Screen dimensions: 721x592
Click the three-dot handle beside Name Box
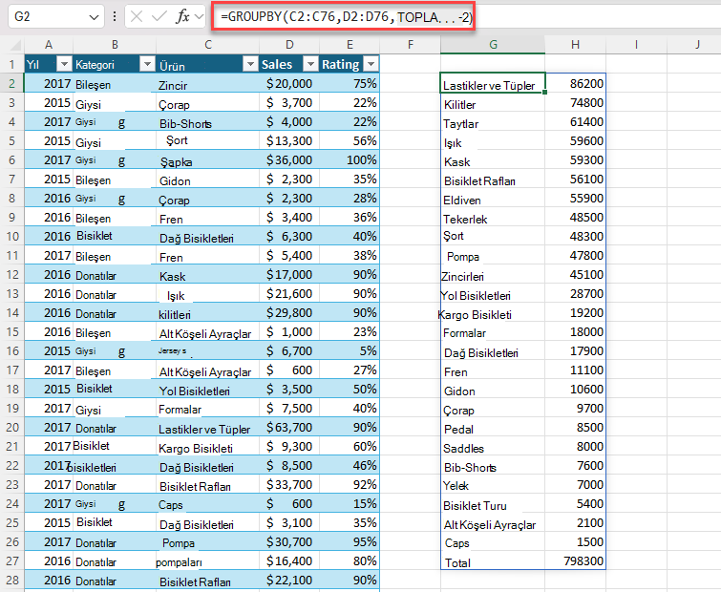[115, 16]
